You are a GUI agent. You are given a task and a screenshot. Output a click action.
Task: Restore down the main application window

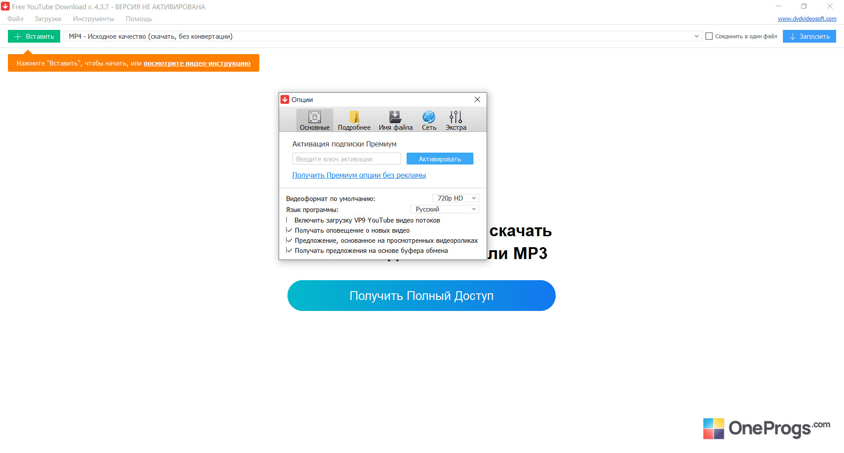pos(804,7)
